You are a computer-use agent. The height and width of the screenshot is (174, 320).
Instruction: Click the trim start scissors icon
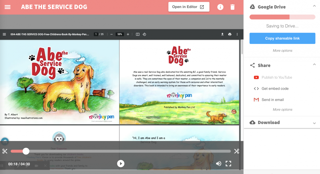point(5,151)
